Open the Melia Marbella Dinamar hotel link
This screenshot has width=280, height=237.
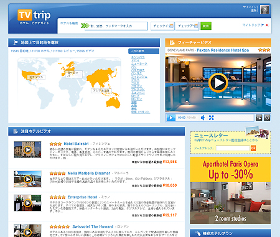[x=89, y=173]
